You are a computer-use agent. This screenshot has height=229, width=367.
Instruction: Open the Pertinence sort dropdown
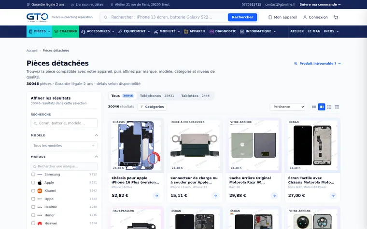pos(287,107)
